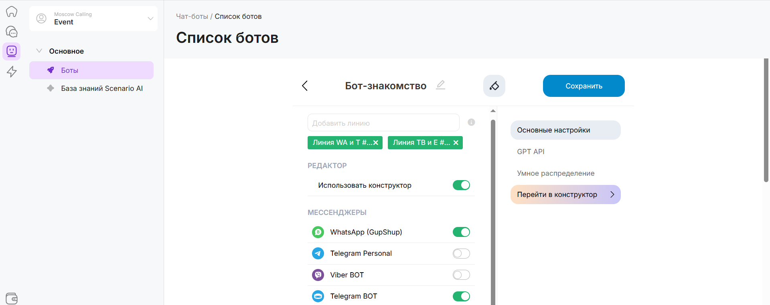
Task: Open the home icon in left sidebar
Action: 12,12
